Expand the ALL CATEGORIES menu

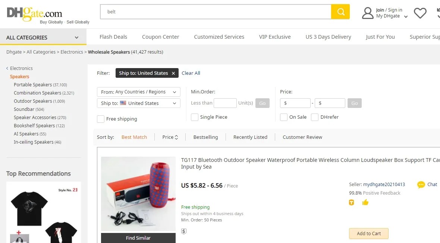tap(43, 37)
